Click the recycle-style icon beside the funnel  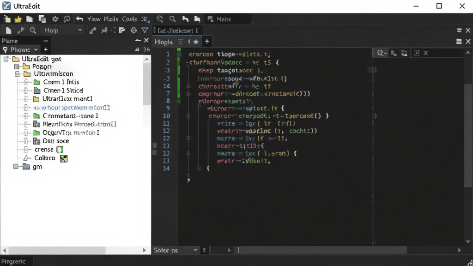point(133,30)
